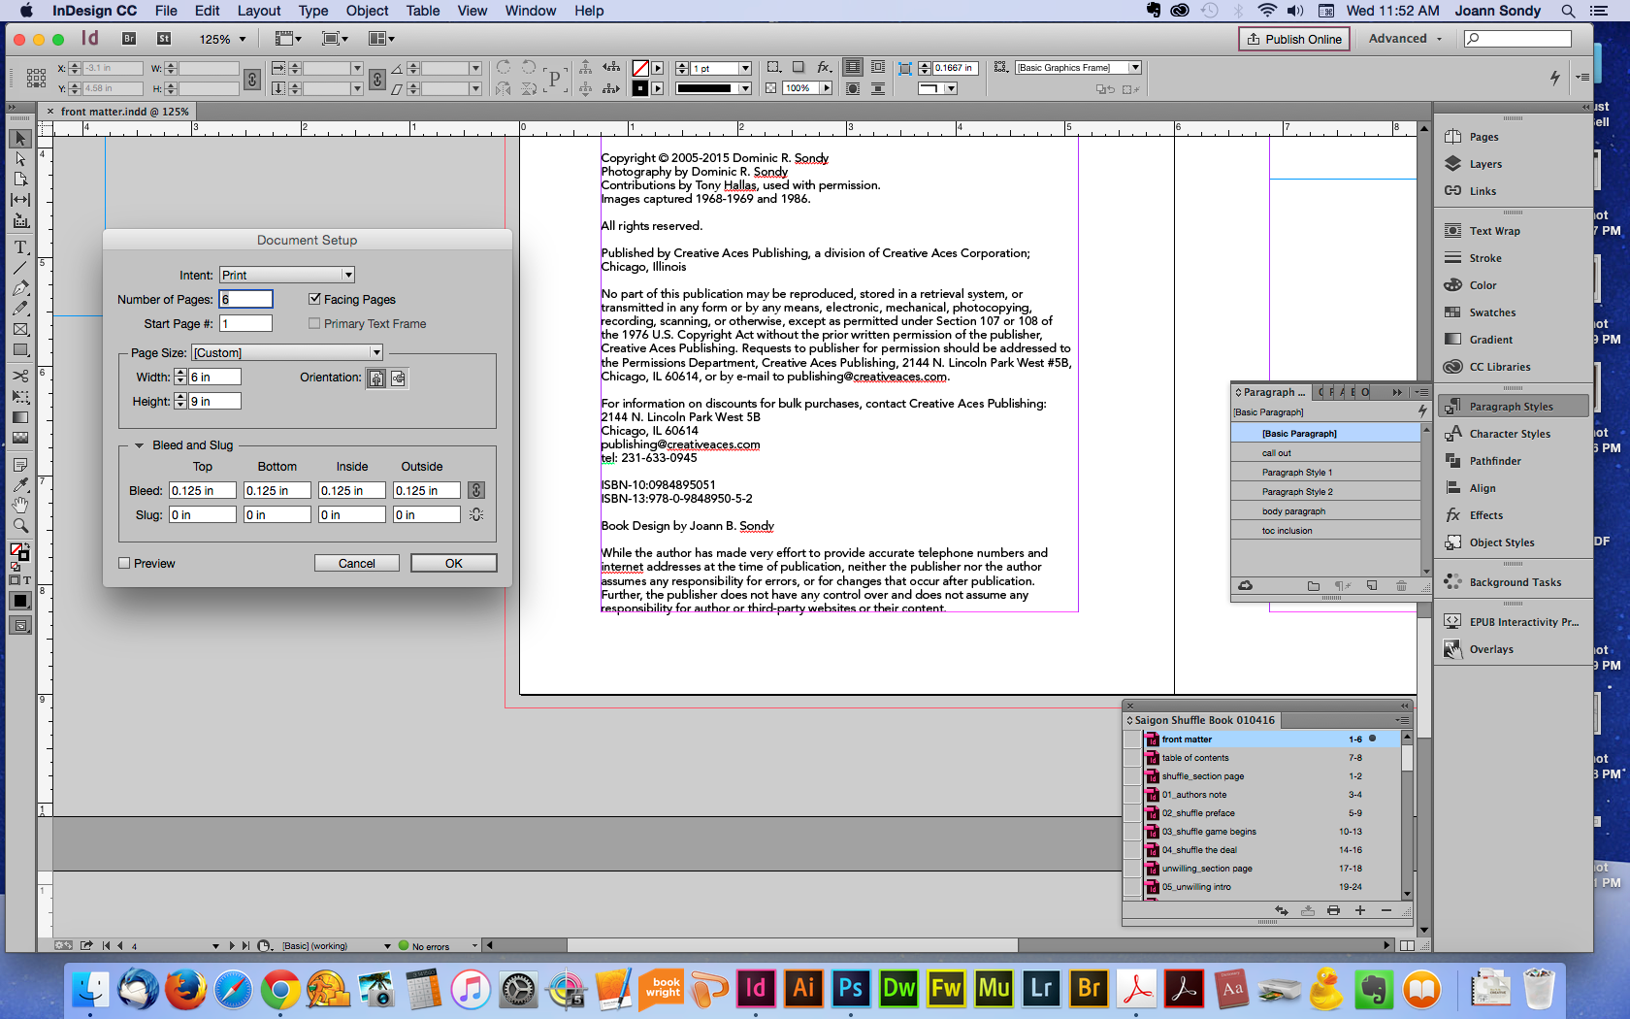The height and width of the screenshot is (1019, 1630).
Task: Set Landscape orientation in Document Setup
Action: 398,378
